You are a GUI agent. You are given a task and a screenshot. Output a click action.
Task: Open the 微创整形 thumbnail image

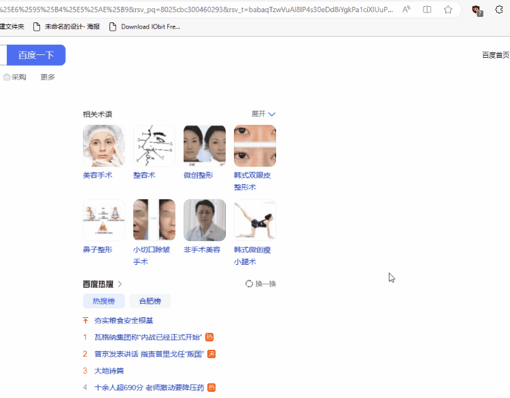pyautogui.click(x=205, y=146)
